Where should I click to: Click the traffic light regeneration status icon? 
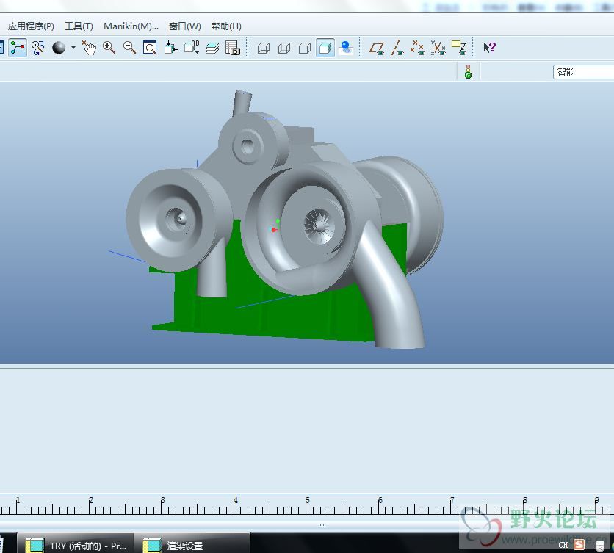pos(468,72)
